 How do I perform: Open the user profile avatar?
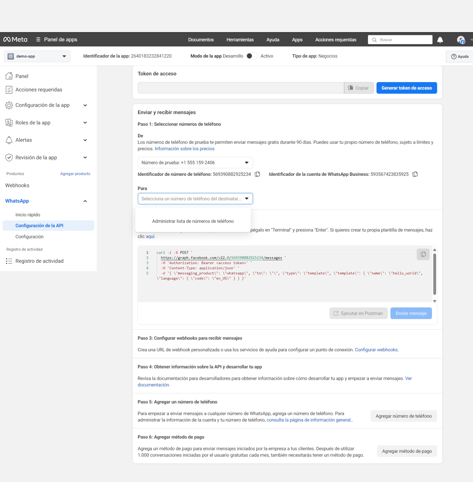[x=461, y=40]
